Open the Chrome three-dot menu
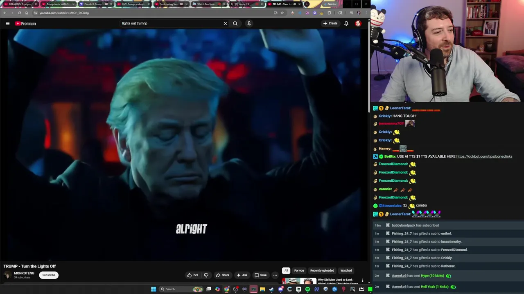The height and width of the screenshot is (294, 524). pos(366,13)
